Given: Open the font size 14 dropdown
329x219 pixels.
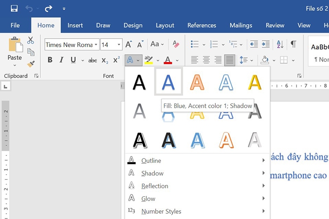Looking at the screenshot, I should tap(119, 44).
